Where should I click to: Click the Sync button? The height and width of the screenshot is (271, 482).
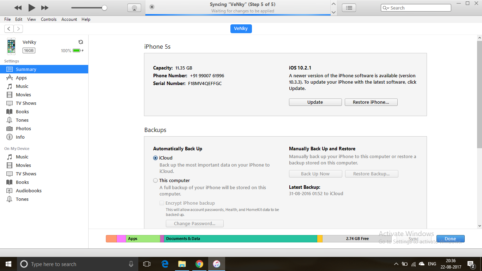click(x=414, y=239)
